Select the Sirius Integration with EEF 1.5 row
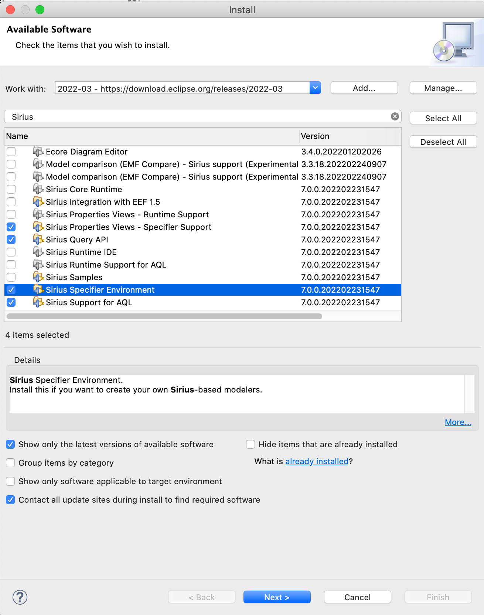 [x=203, y=202]
